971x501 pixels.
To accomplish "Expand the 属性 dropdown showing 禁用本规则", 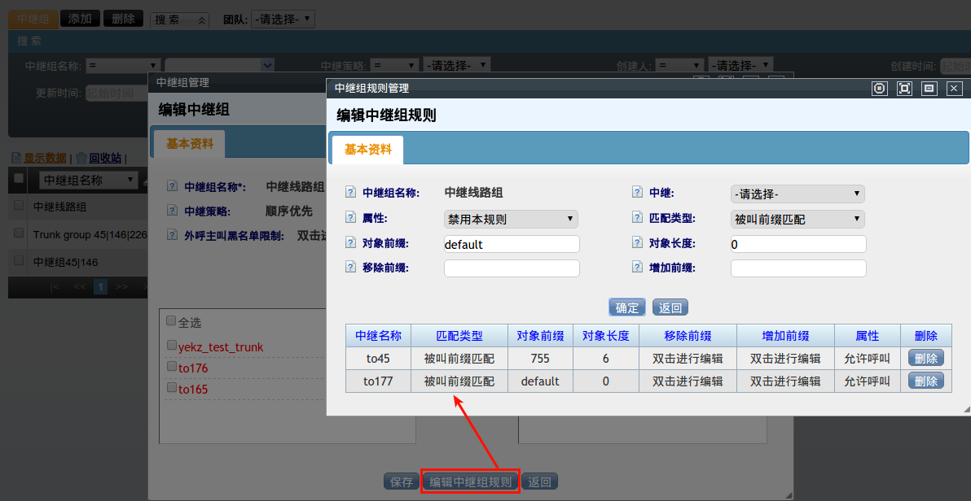I will click(x=510, y=219).
